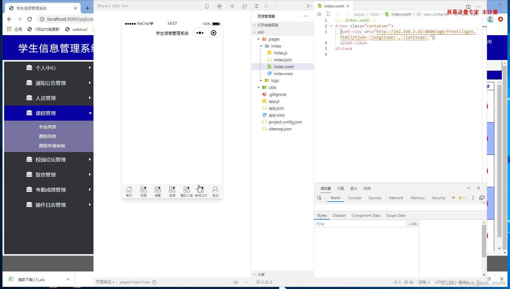
Task: Select the Component Data sub-tab
Action: (x=366, y=215)
